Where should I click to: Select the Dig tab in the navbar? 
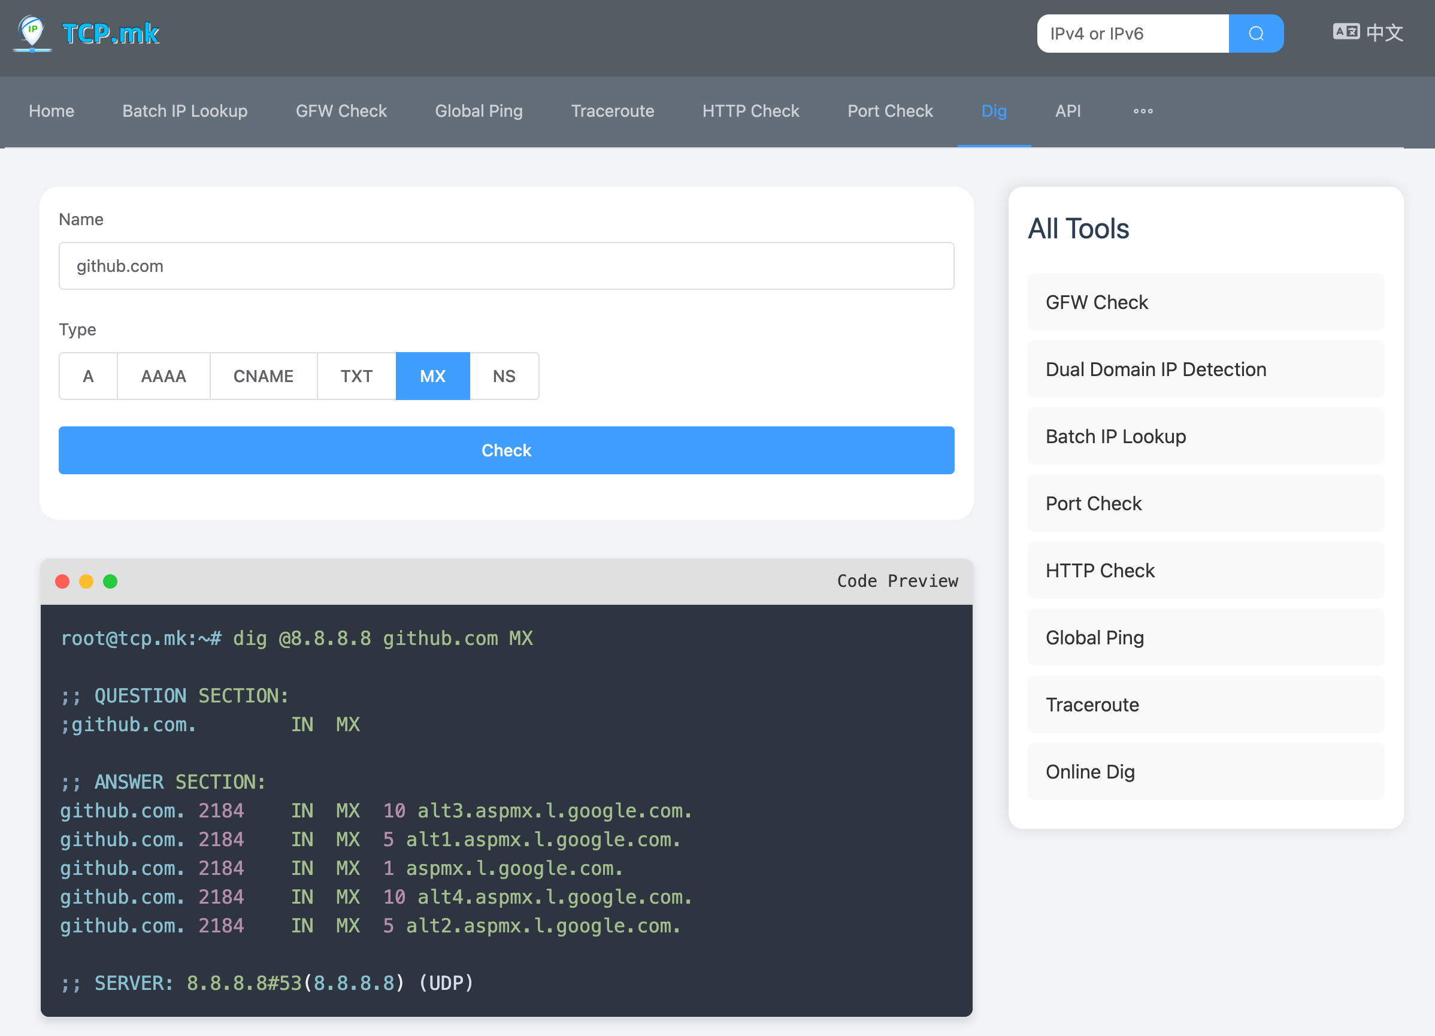coord(994,111)
